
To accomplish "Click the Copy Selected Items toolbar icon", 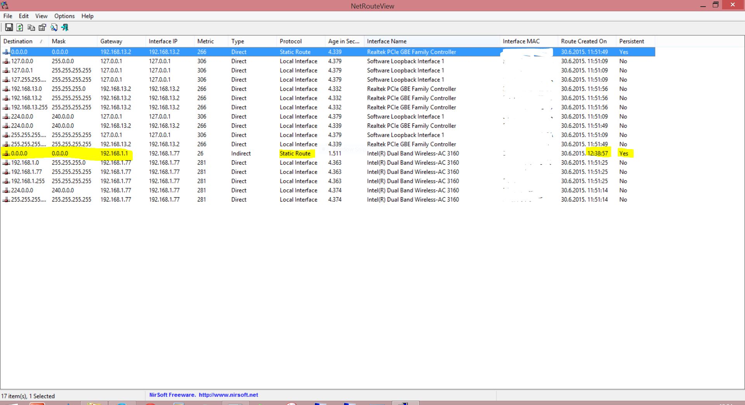I will 31,27.
